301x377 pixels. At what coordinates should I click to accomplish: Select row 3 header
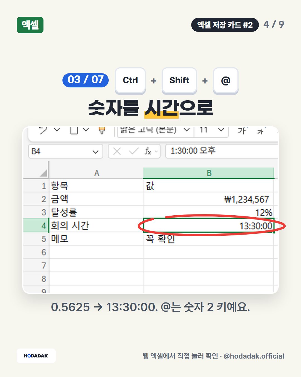36,212
